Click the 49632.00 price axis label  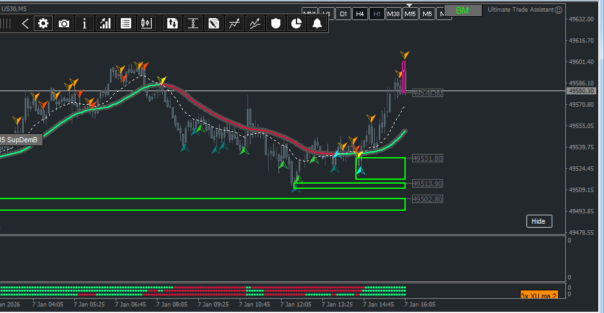[581, 19]
